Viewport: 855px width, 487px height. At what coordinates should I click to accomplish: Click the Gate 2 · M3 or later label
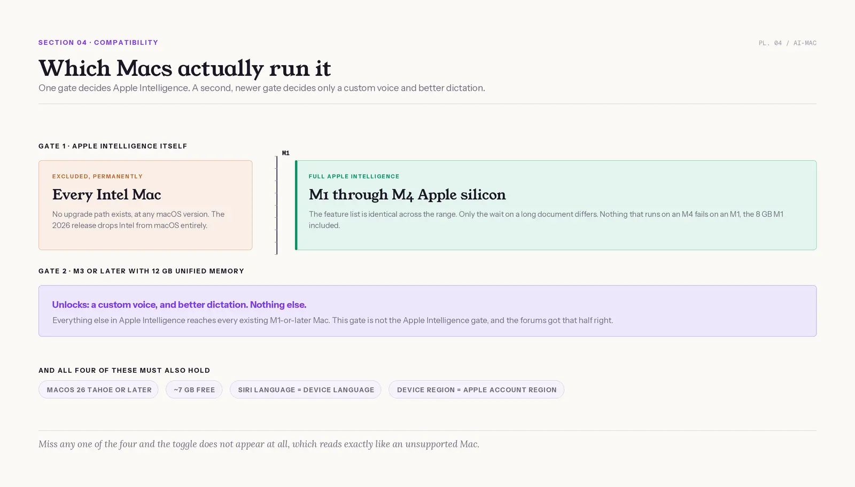(x=141, y=271)
